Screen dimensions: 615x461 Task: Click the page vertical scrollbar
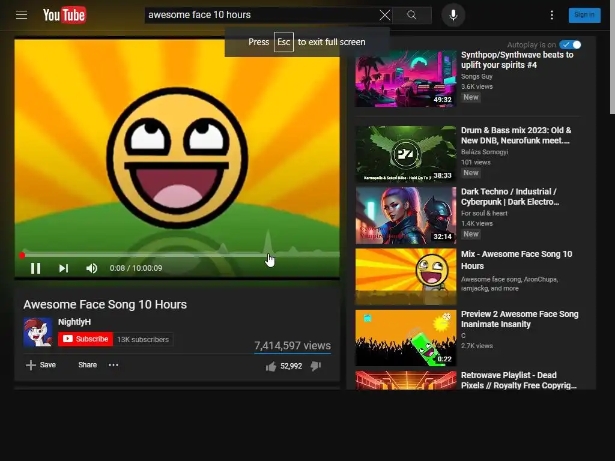click(612, 57)
